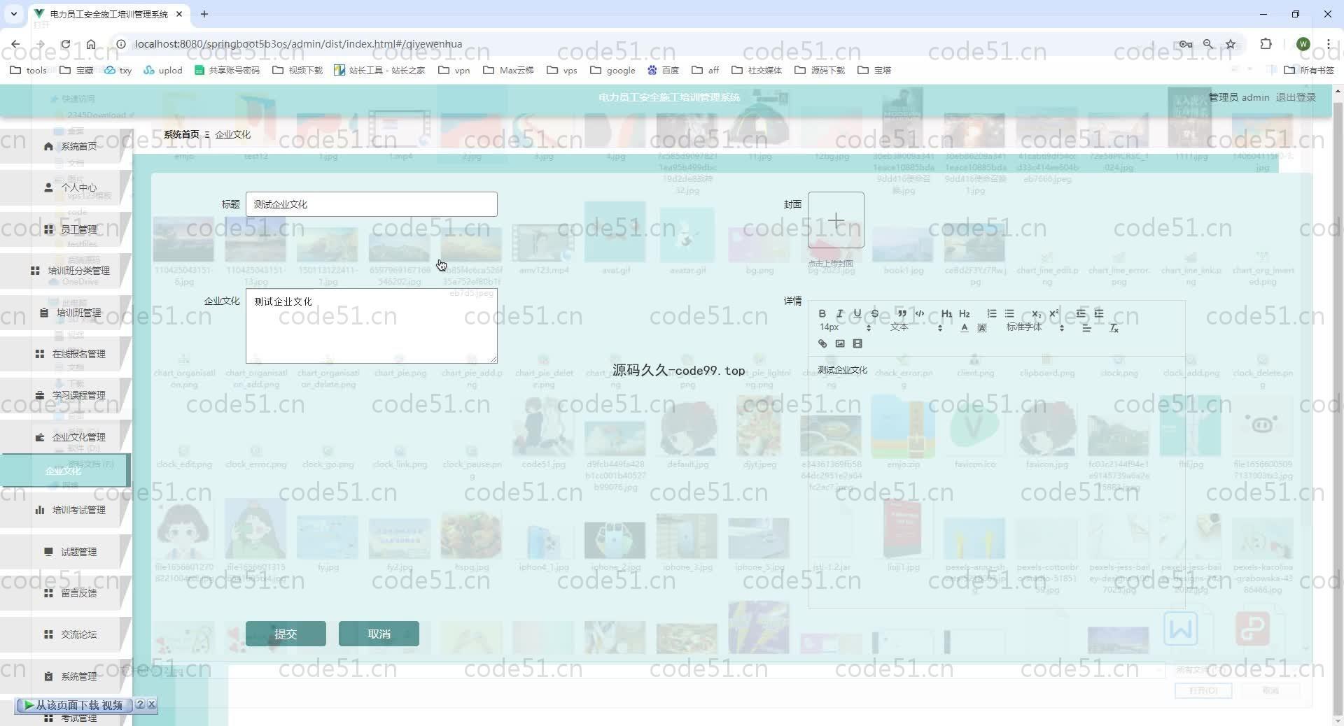Apply strikethrough in the editor toolbar
1344x726 pixels.
coord(874,313)
